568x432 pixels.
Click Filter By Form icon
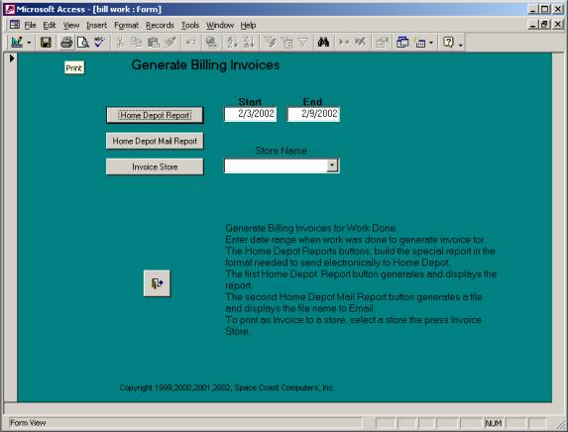286,43
